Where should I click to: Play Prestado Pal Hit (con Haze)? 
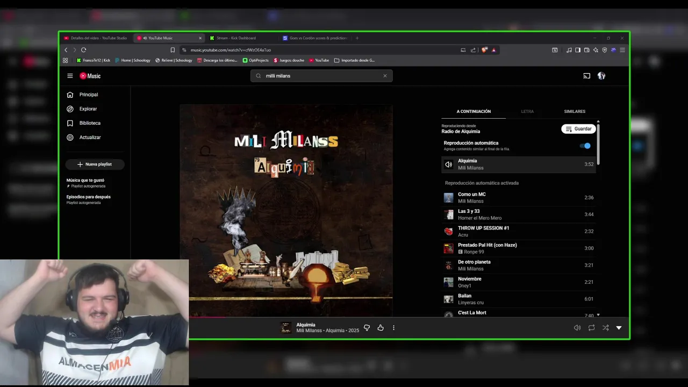point(519,248)
